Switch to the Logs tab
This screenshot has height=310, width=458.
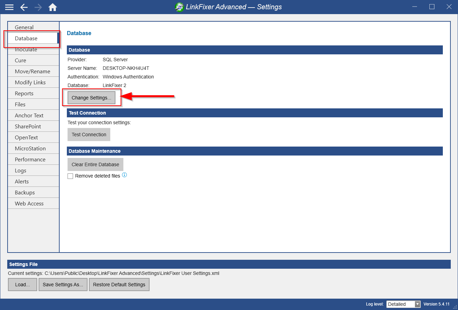point(33,170)
